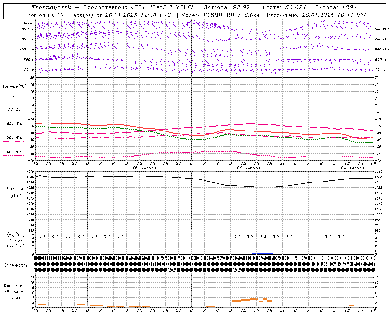Viewport: 391px width, 313px height.
Task: Click the '(мм/3ч.)' precipitation unit label
Action: click(16, 234)
